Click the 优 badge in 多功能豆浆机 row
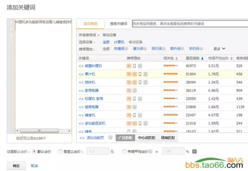248x171 pixels. (134, 123)
